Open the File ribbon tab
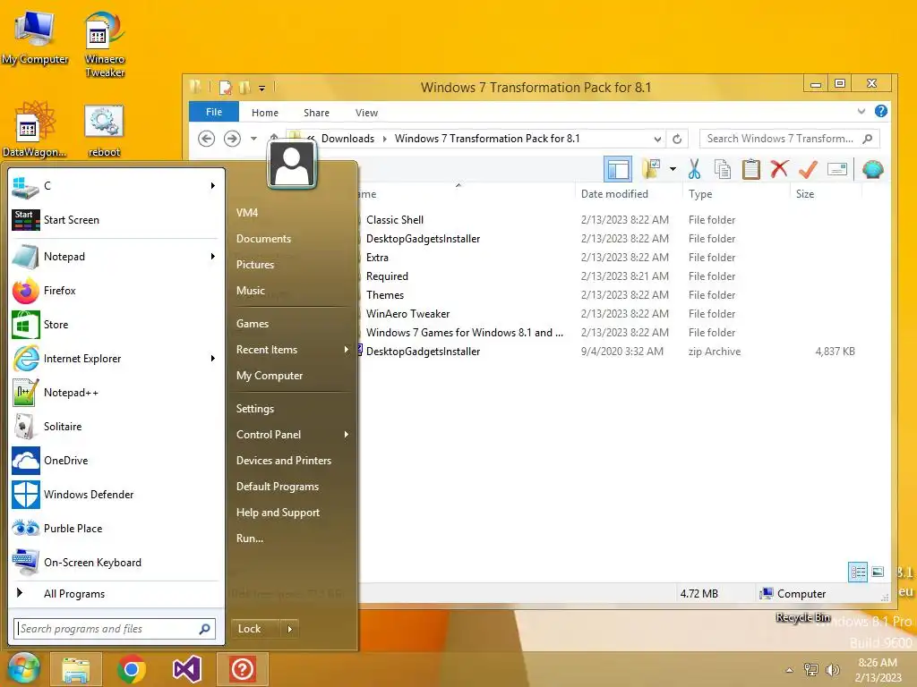Viewport: 917px width, 687px height. (x=214, y=112)
